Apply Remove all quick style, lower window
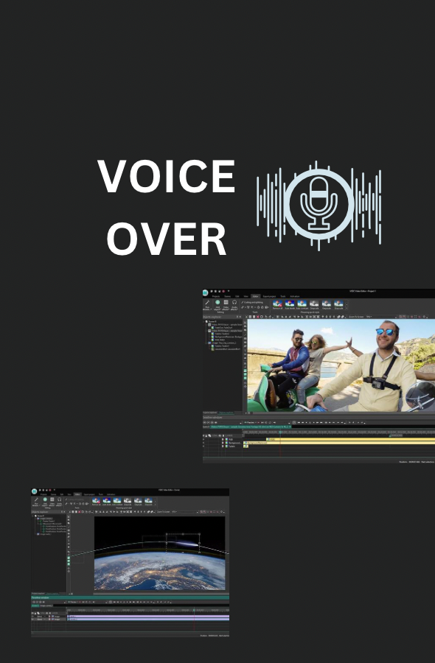The width and height of the screenshot is (435, 663). click(96, 501)
